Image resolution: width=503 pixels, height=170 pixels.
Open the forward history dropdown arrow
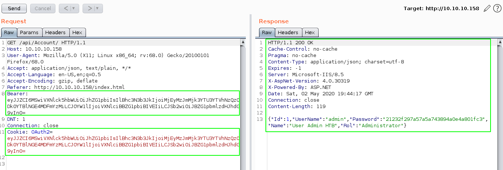click(x=97, y=8)
